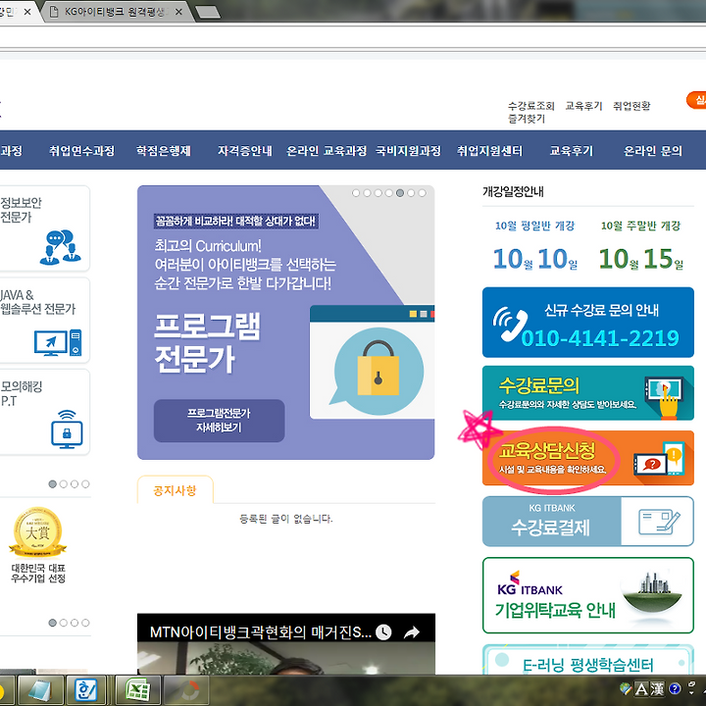Image resolution: width=706 pixels, height=706 pixels.
Task: Select the second dot under course cards
Action: click(x=64, y=484)
